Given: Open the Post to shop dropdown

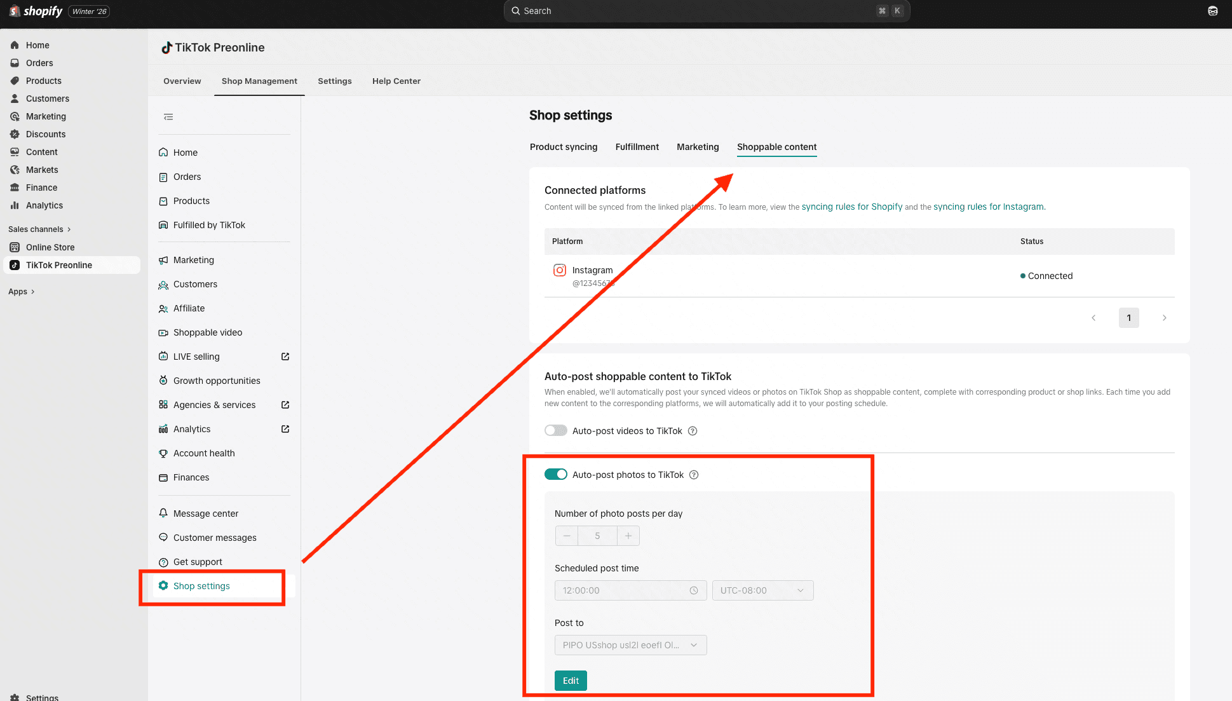Looking at the screenshot, I should [x=630, y=645].
